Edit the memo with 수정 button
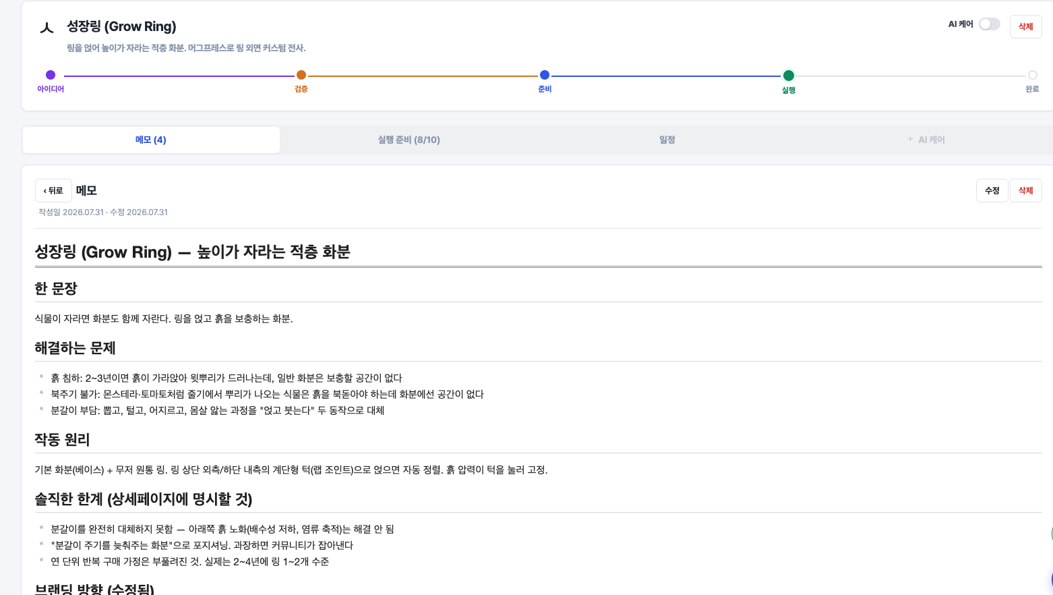Screen dimensions: 1053x595 (x=992, y=190)
